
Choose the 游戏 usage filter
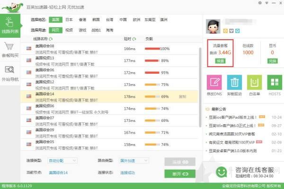(82, 30)
